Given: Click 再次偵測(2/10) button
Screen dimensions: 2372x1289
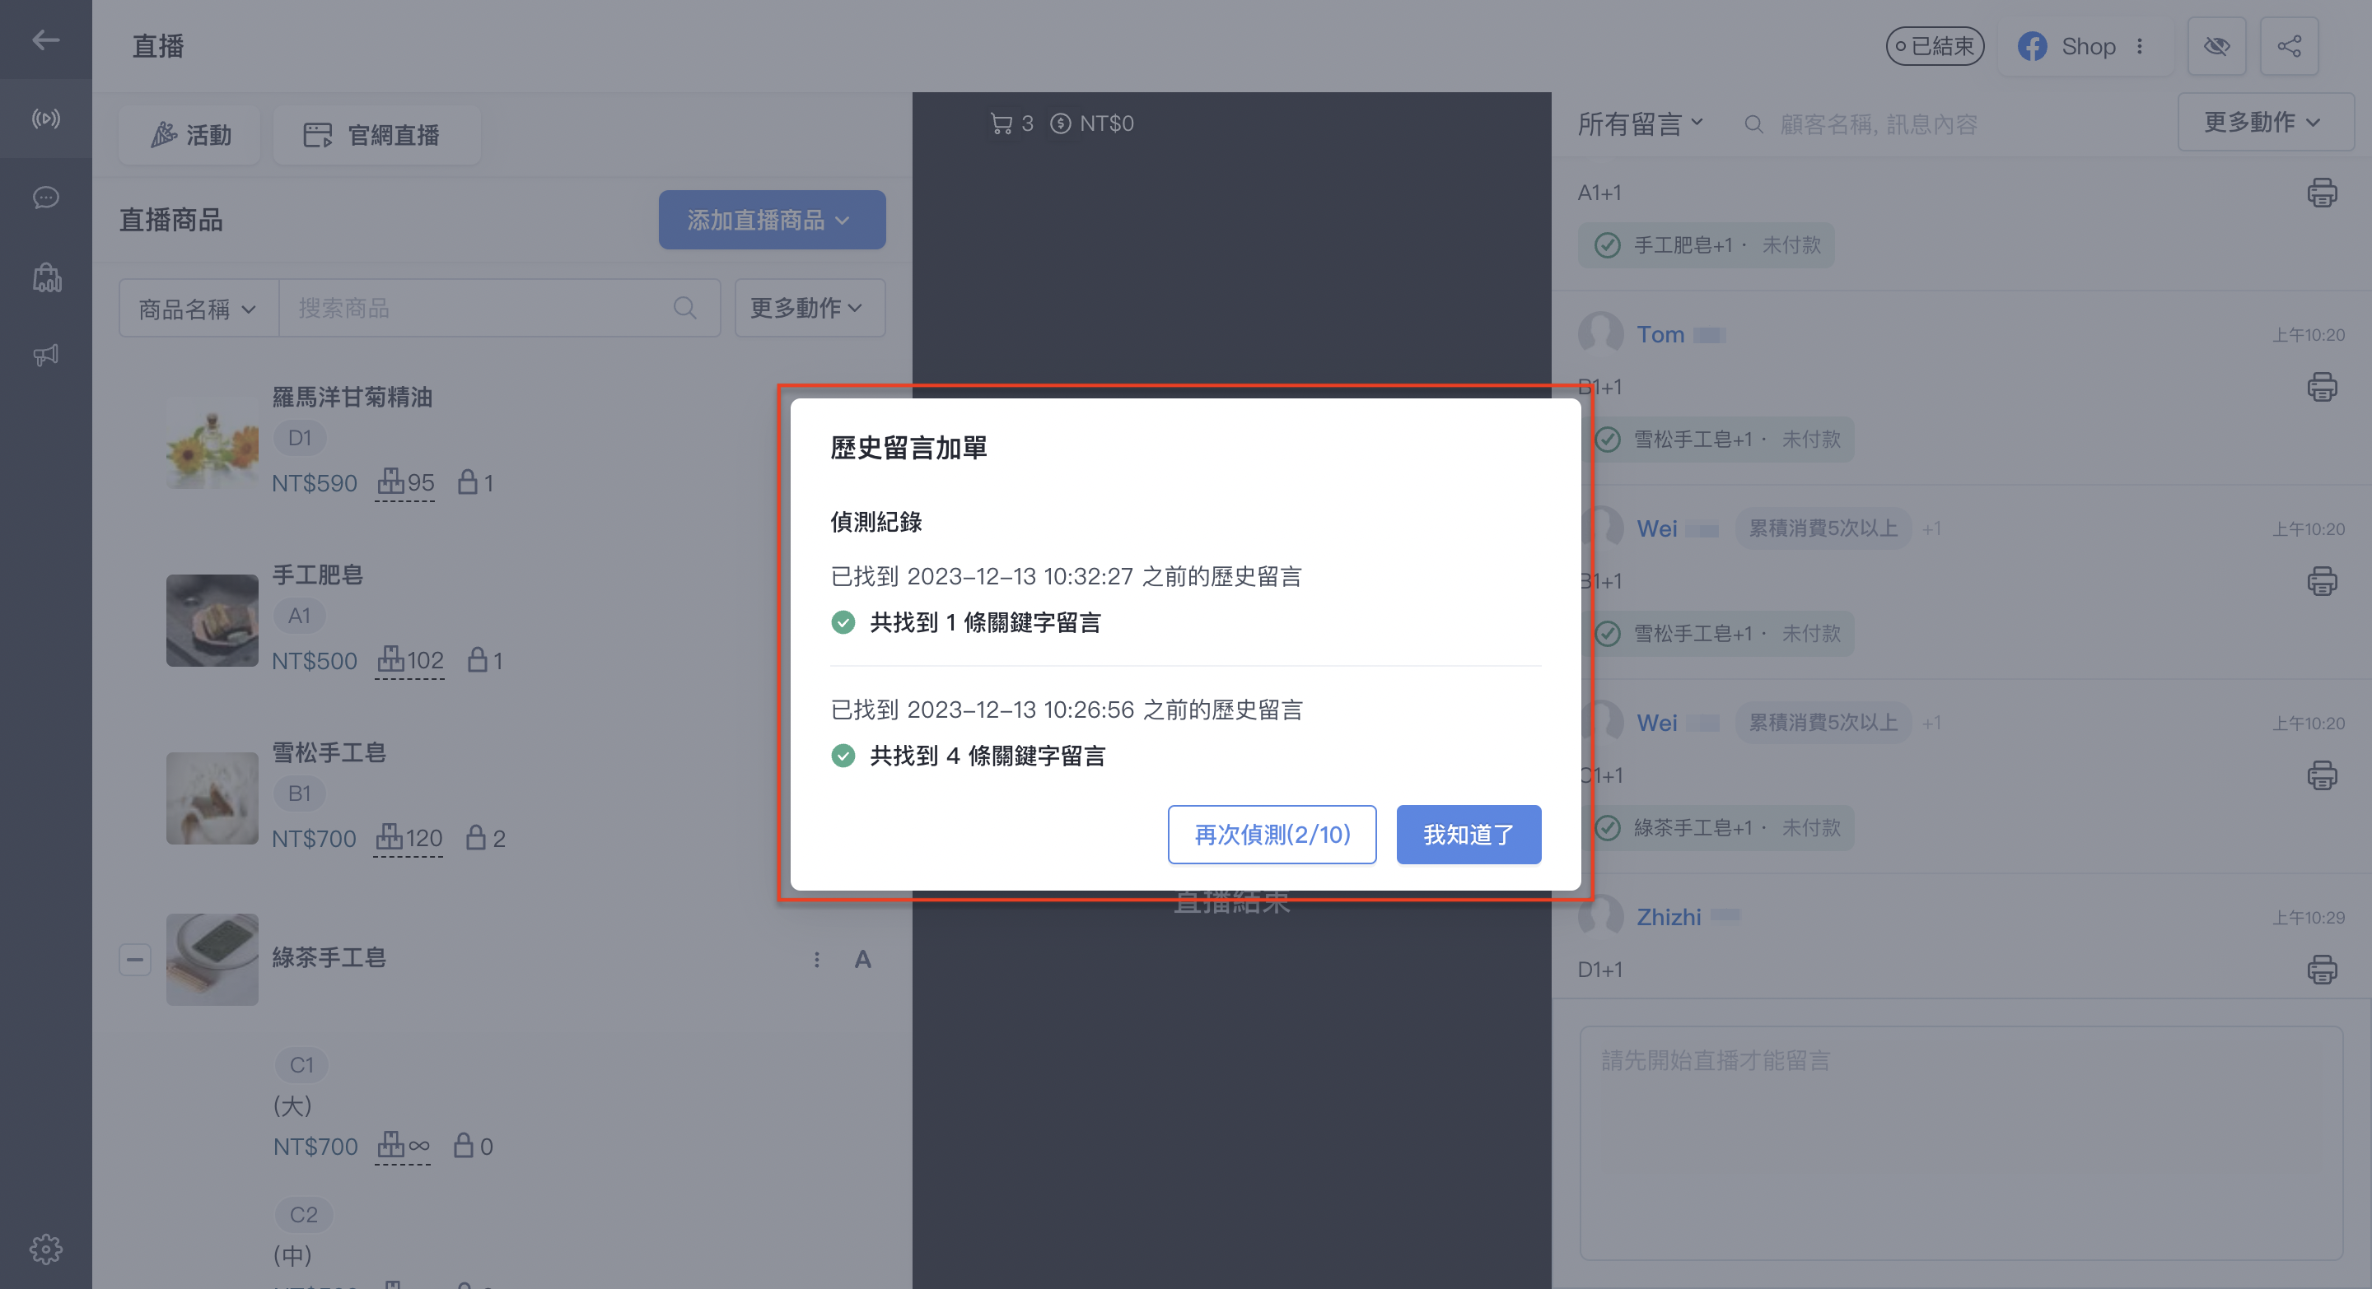Looking at the screenshot, I should (1272, 835).
